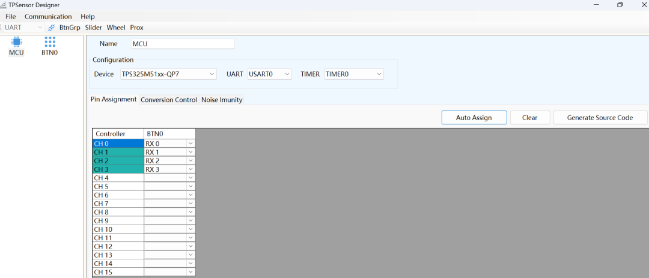Click the Name input field
This screenshot has width=649, height=278.
(183, 44)
